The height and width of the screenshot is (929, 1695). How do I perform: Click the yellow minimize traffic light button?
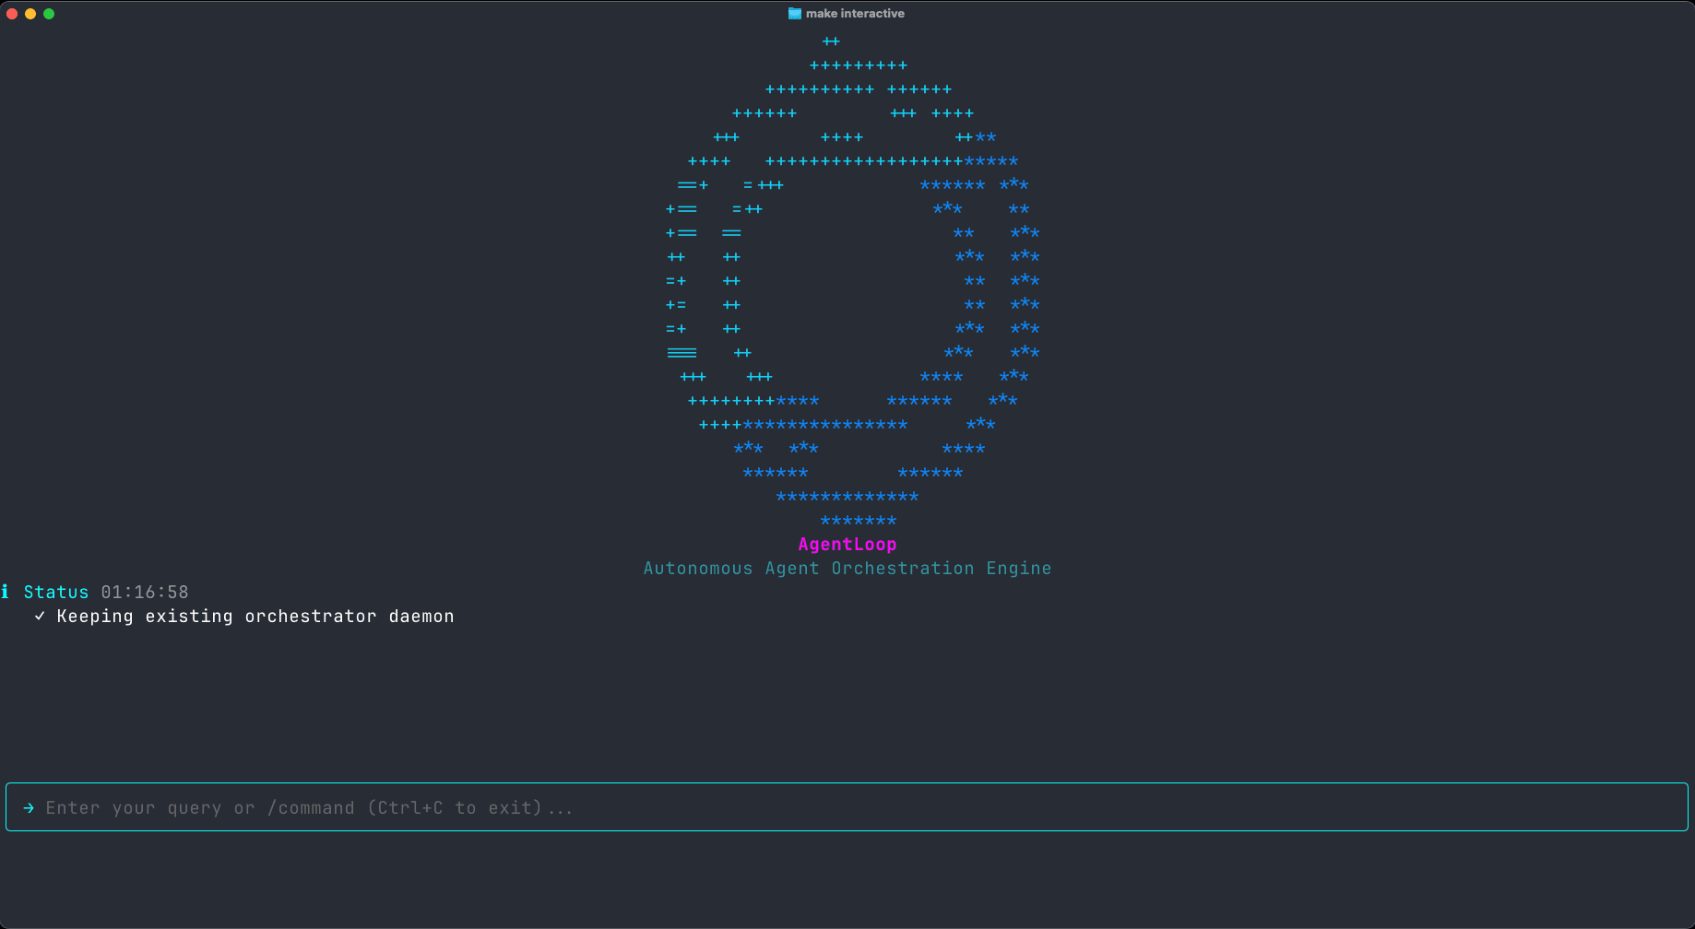(x=30, y=13)
